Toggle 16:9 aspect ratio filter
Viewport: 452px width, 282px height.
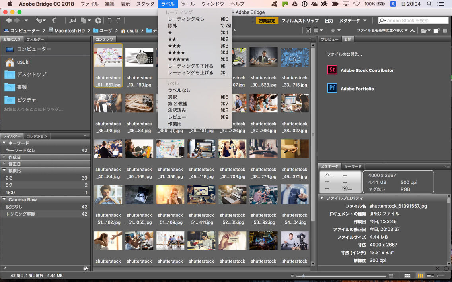[x=45, y=193]
